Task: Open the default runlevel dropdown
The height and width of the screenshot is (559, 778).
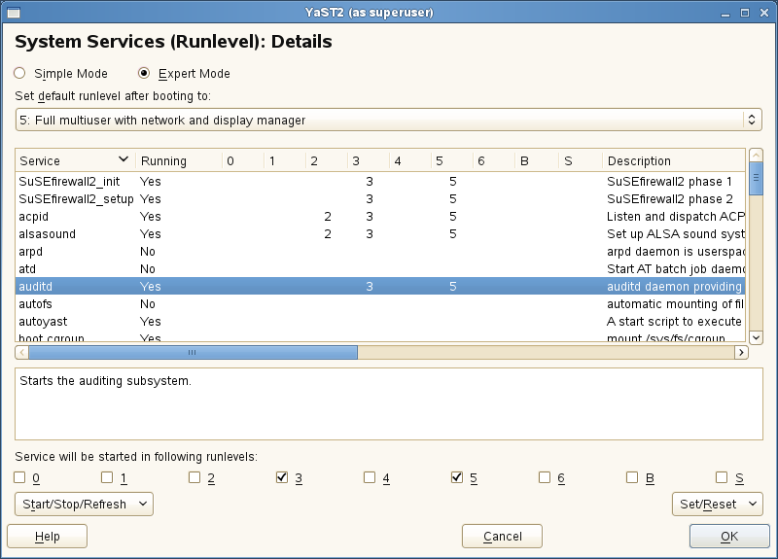Action: pos(388,120)
